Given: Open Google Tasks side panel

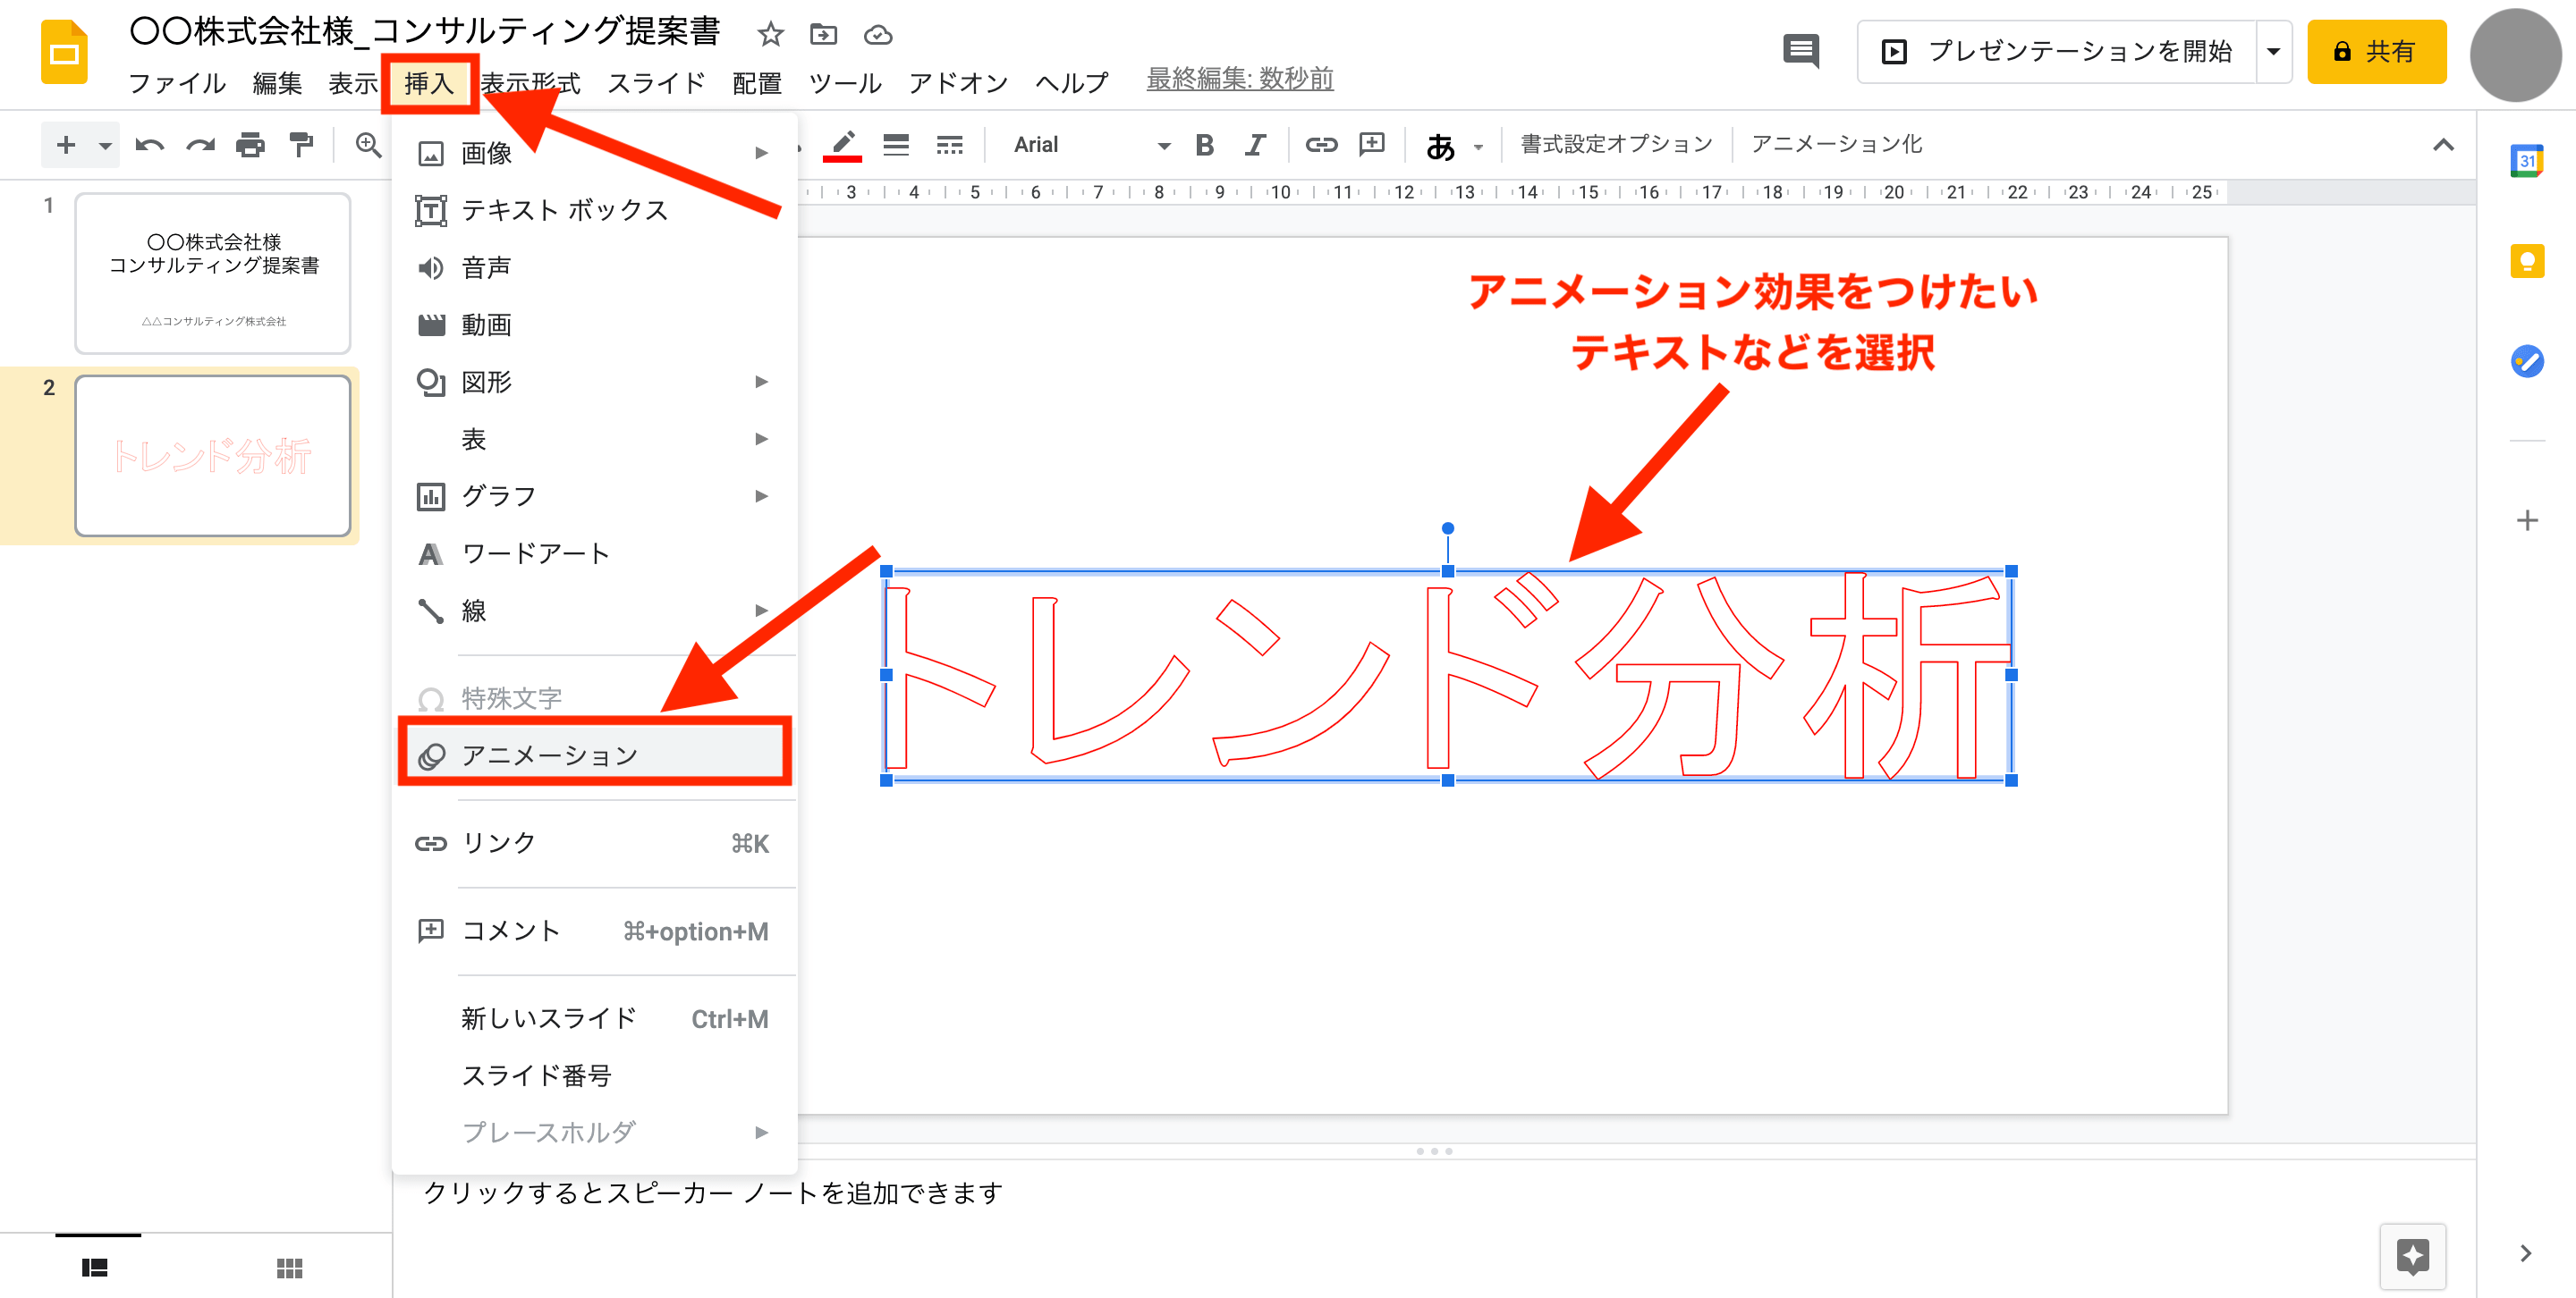Looking at the screenshot, I should [x=2527, y=361].
